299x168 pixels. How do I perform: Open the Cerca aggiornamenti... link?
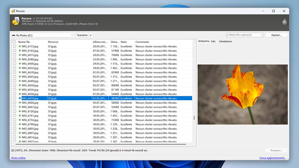tap(272, 158)
